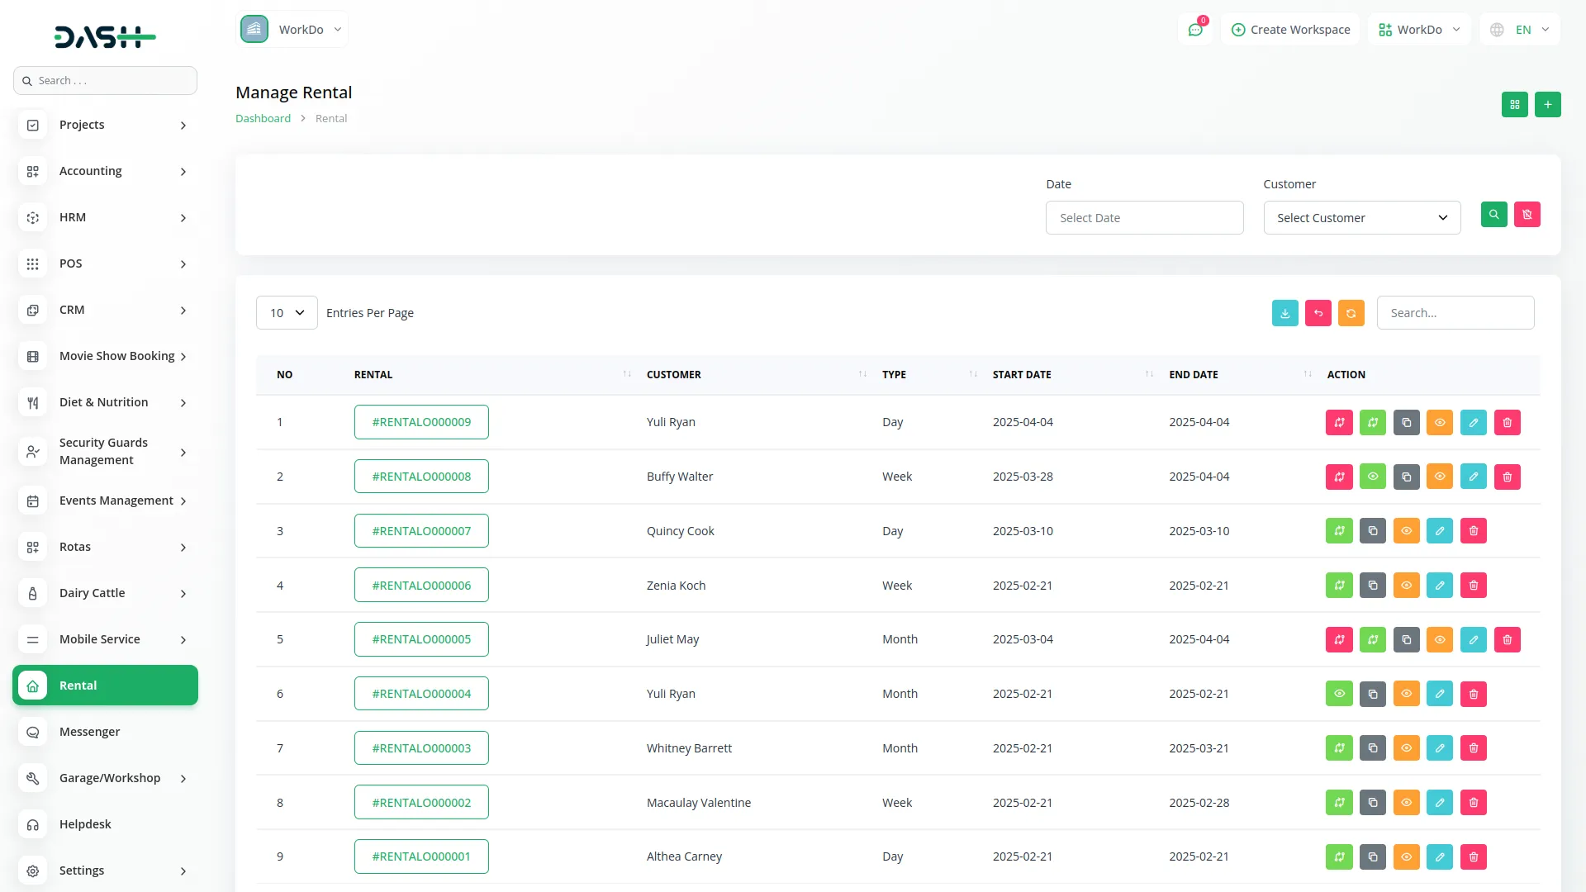Viewport: 1586px width, 892px height.
Task: Open the green search icon in the filter bar
Action: coord(1493,215)
